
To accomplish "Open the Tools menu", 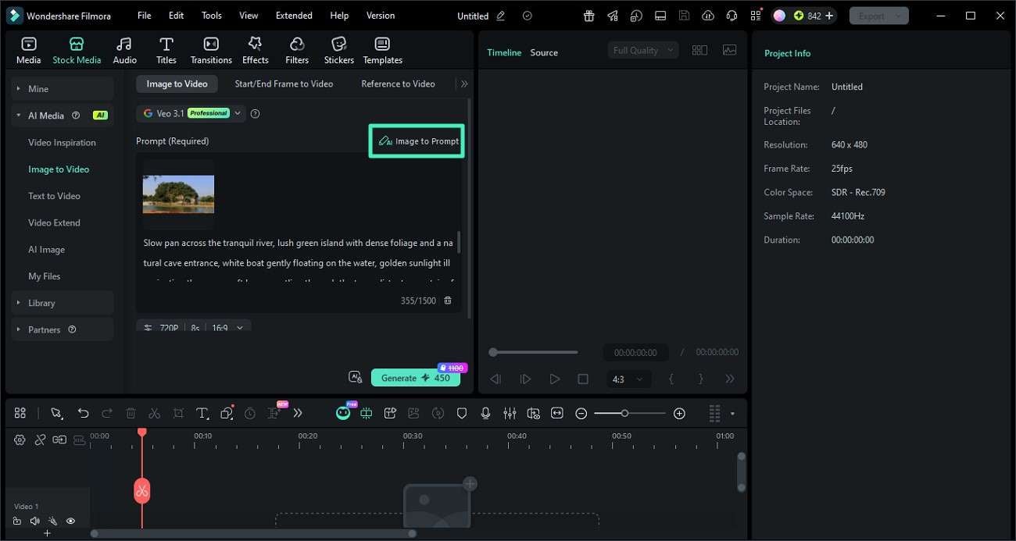I will (210, 15).
